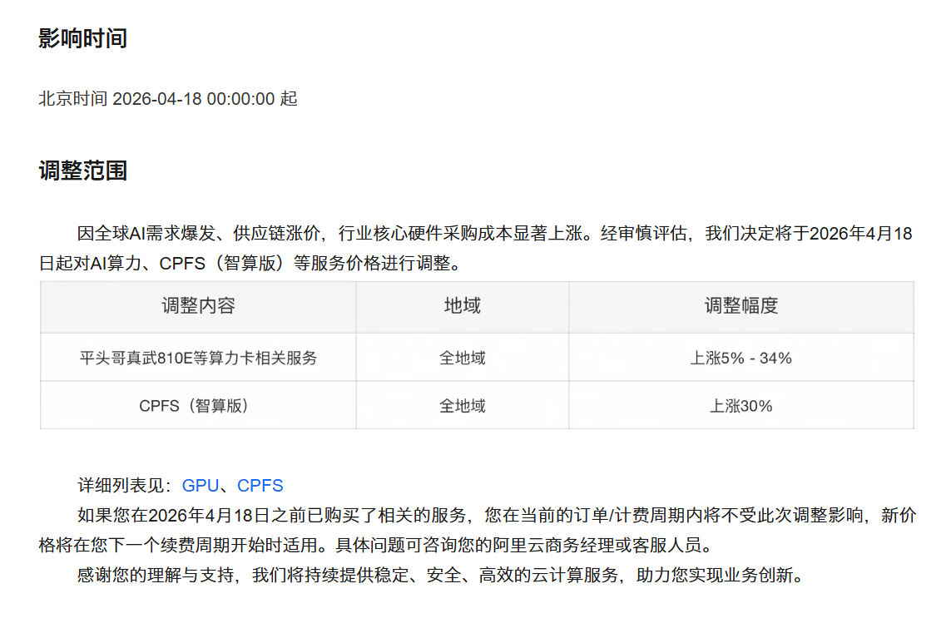This screenshot has height=633, width=951.
Task: Click the second 全地域 region cell
Action: [x=462, y=406]
